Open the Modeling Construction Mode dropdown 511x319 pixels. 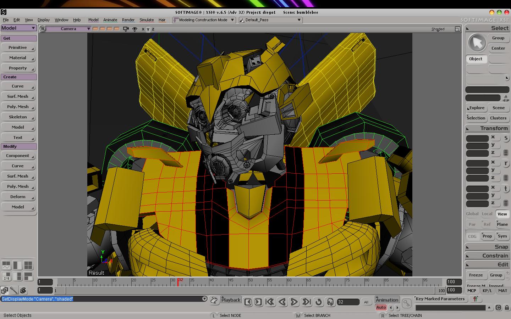pyautogui.click(x=204, y=20)
